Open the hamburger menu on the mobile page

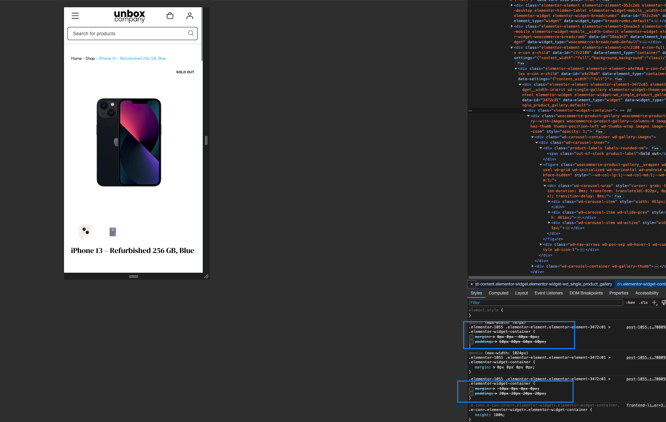tap(75, 16)
